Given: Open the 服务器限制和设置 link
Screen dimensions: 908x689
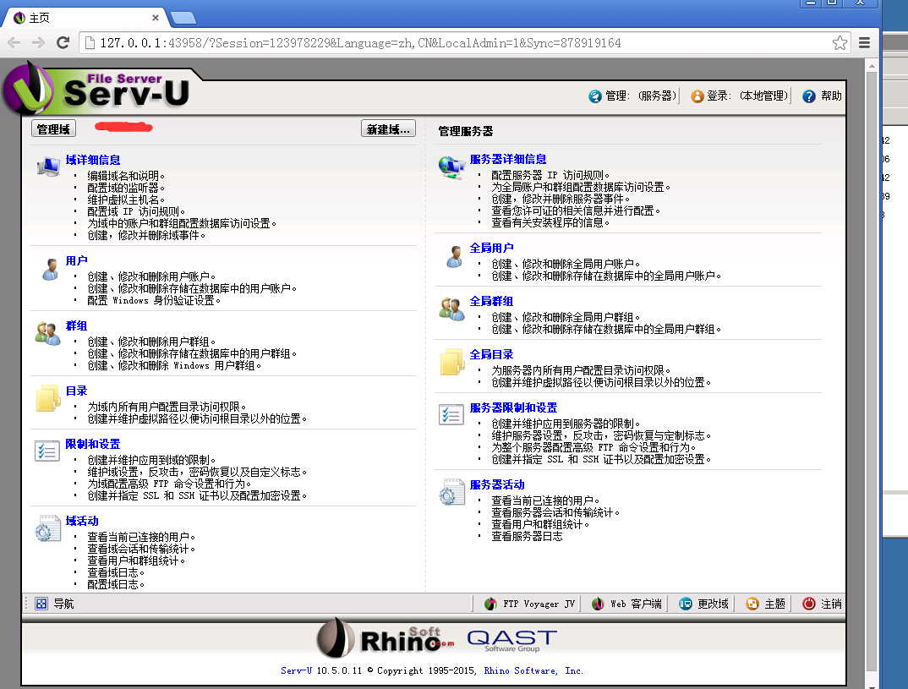Looking at the screenshot, I should click(513, 407).
